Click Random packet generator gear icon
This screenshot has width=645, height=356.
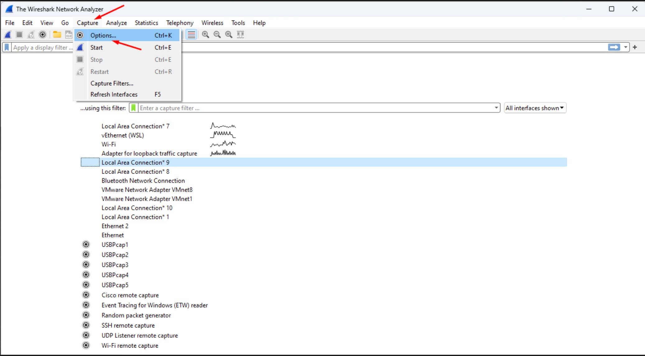(x=86, y=315)
